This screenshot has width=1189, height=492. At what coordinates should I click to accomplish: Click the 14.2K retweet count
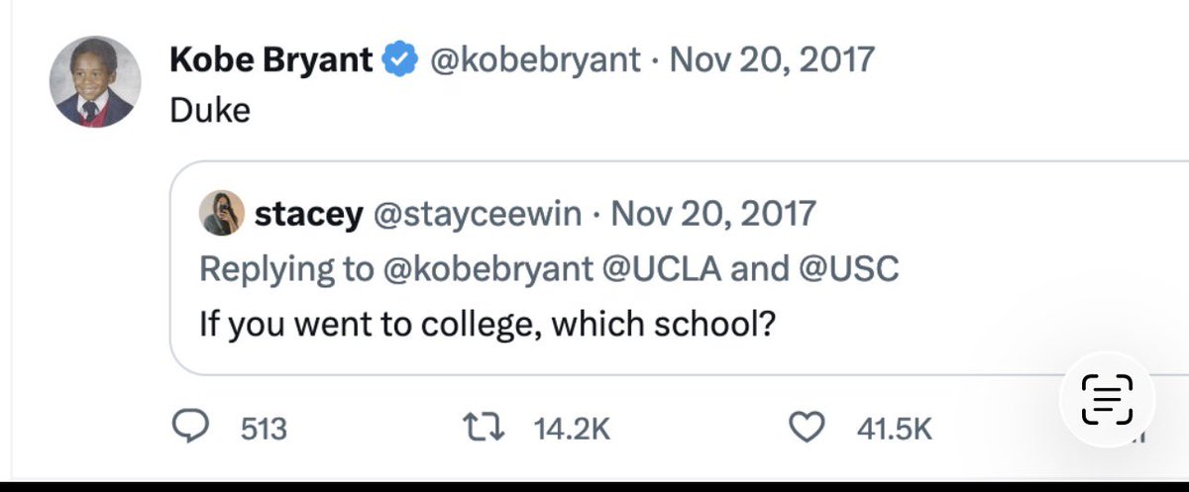pyautogui.click(x=572, y=429)
